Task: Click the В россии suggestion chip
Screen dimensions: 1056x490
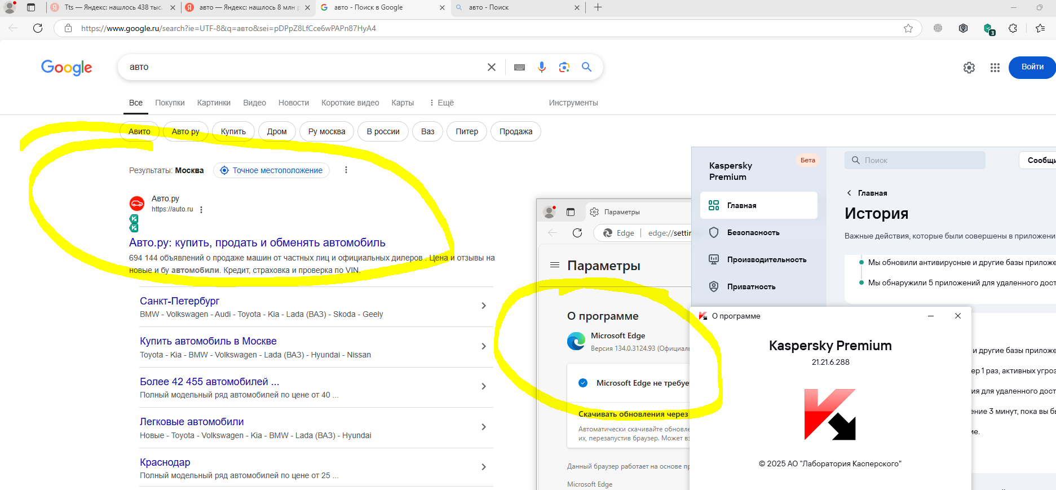Action: (383, 131)
